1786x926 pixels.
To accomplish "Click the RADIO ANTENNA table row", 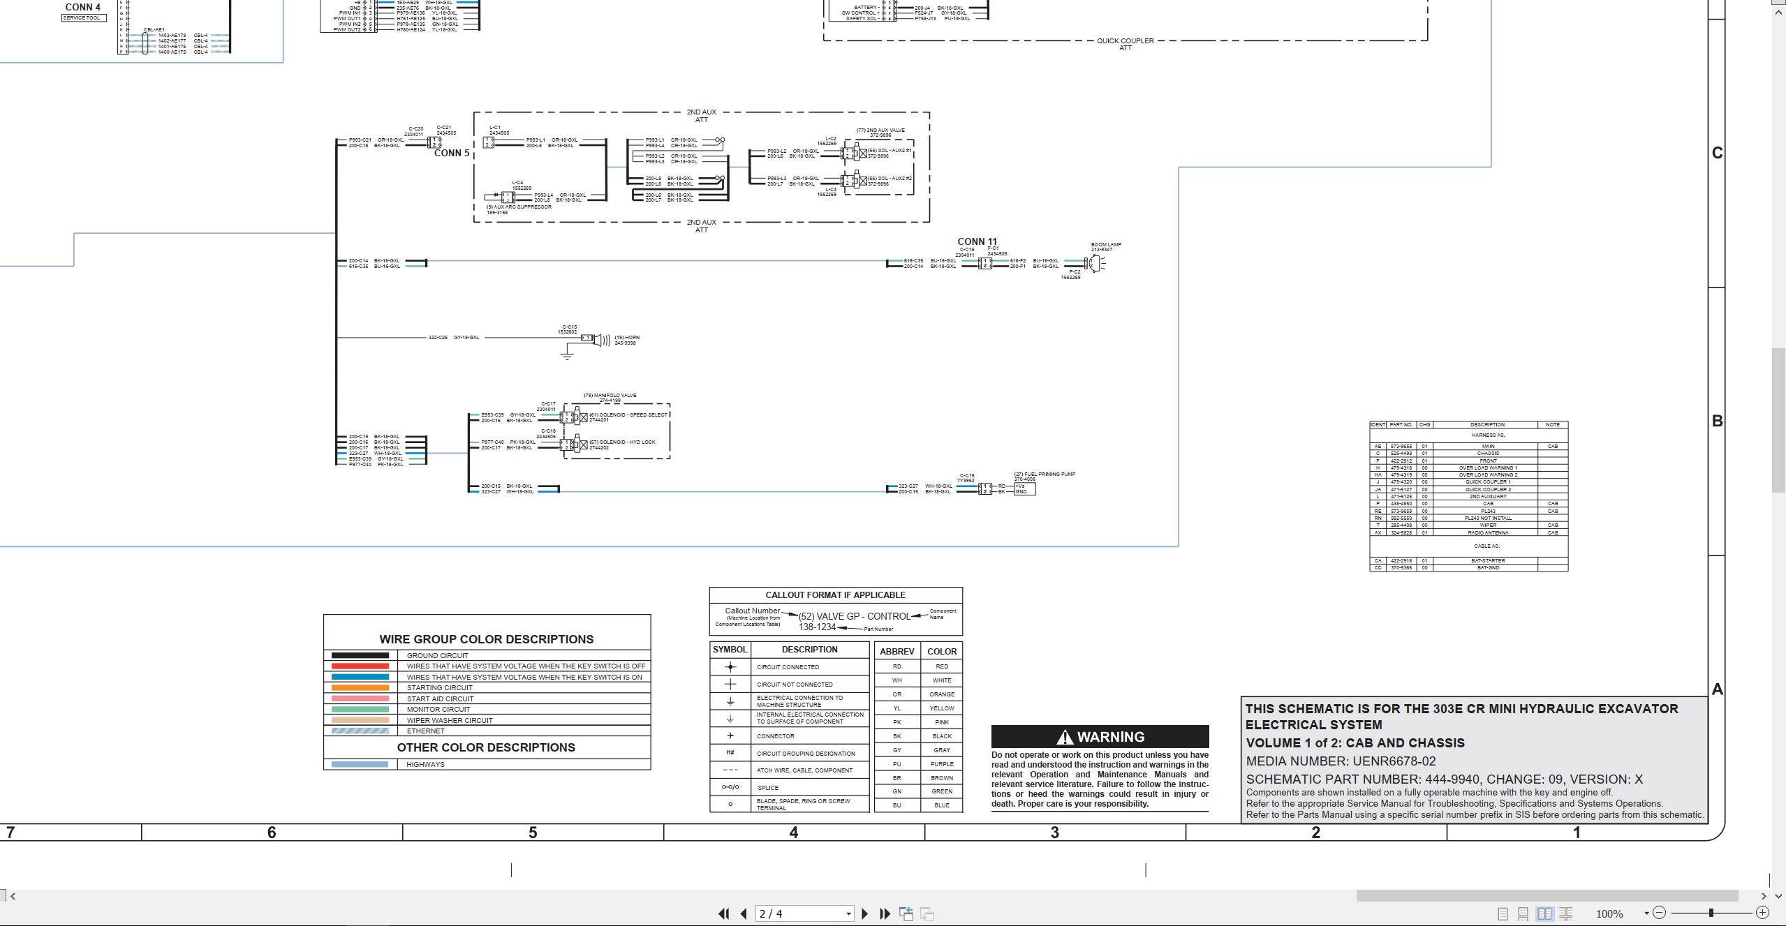I will coord(1469,532).
